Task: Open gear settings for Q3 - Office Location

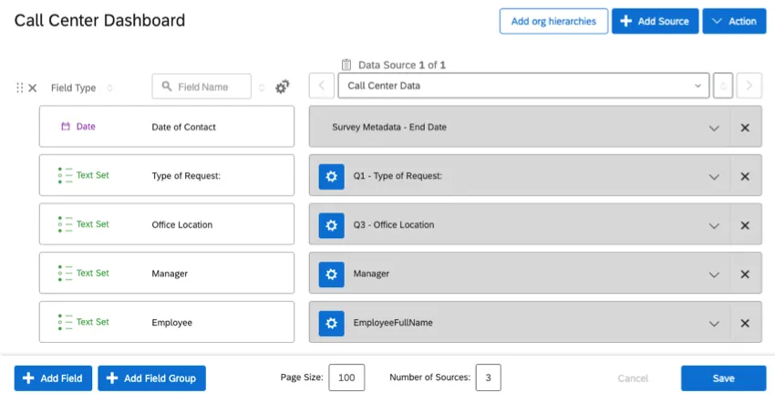Action: [x=331, y=225]
